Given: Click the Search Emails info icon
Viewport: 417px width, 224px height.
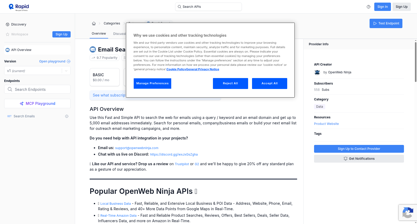Looking at the screenshot, I should tap(67, 116).
